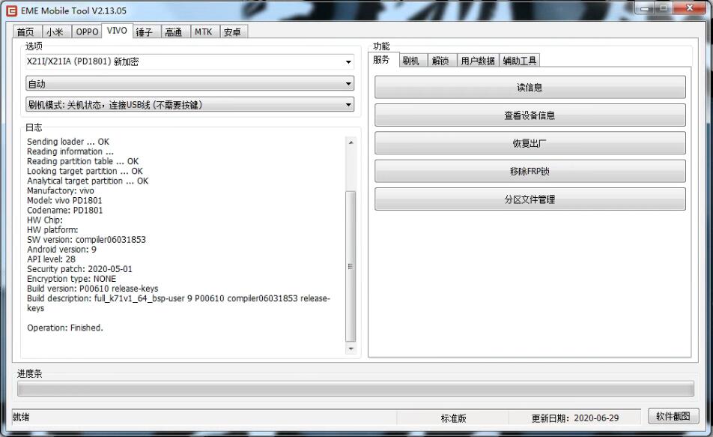This screenshot has width=713, height=437.
Task: Switch to the 安卓 tab
Action: pos(233,32)
